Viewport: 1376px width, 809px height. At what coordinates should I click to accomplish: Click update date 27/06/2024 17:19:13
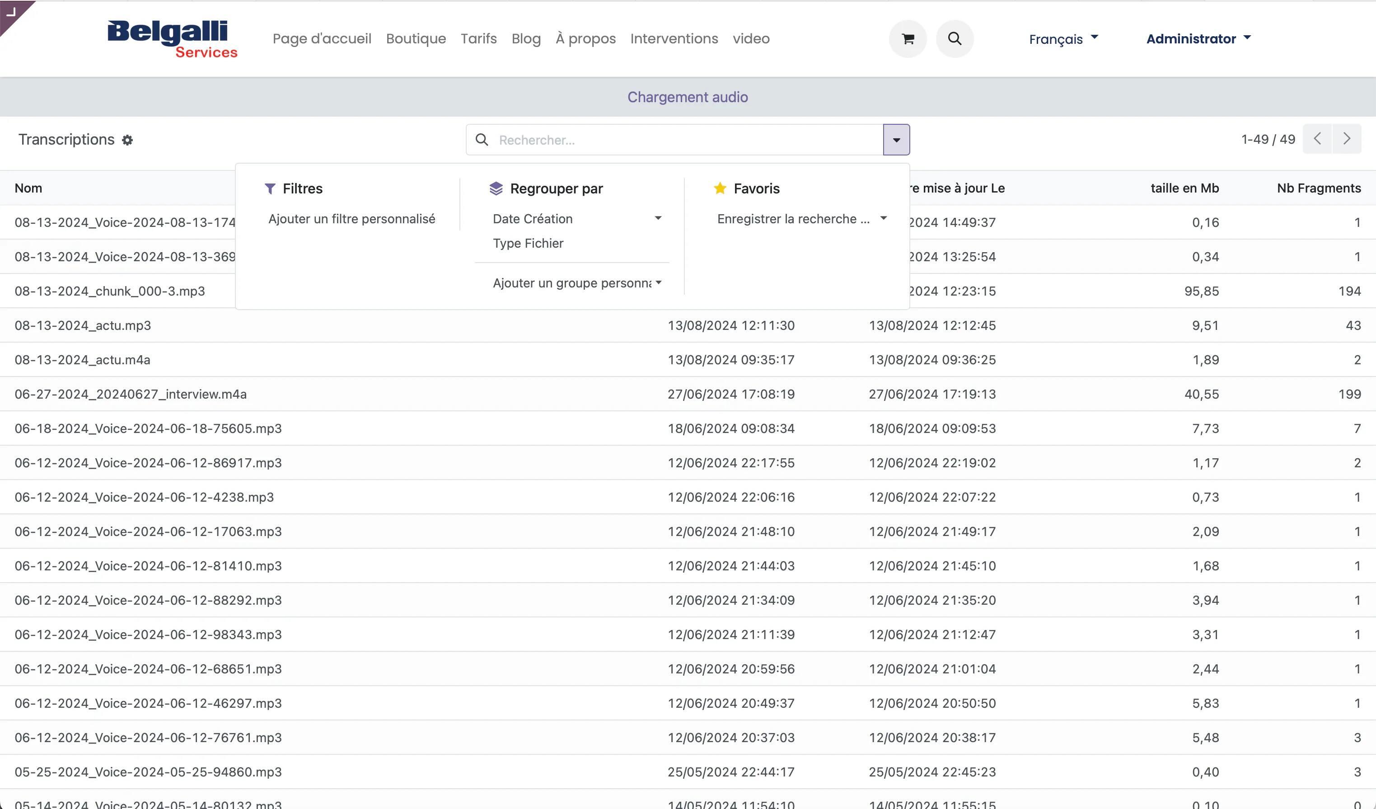[932, 394]
